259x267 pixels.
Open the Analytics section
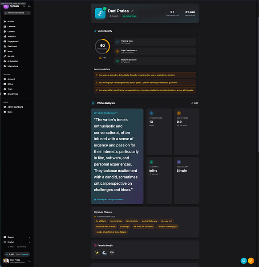pos(12,36)
